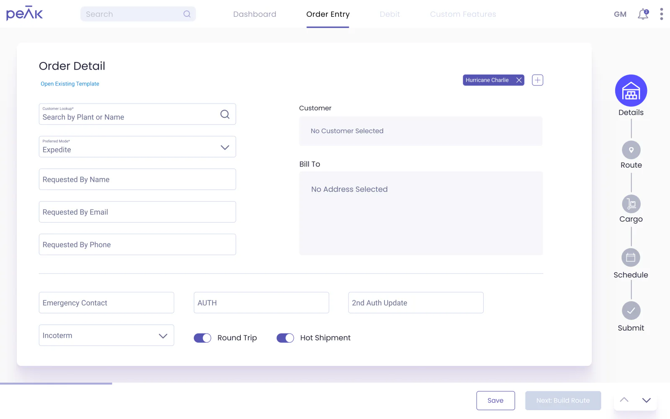Click the Save button

pos(495,401)
